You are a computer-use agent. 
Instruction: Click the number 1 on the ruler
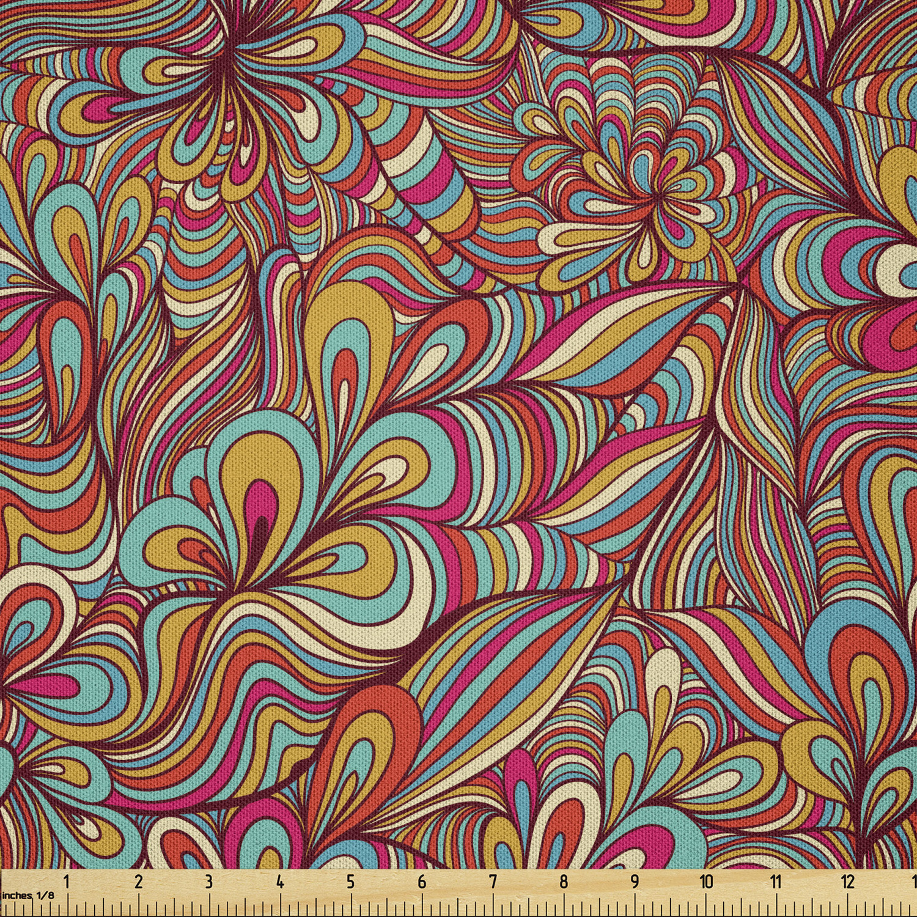tap(67, 882)
